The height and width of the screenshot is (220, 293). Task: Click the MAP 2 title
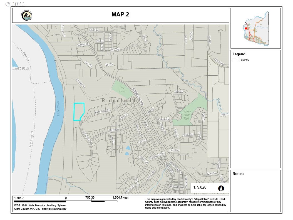click(120, 14)
